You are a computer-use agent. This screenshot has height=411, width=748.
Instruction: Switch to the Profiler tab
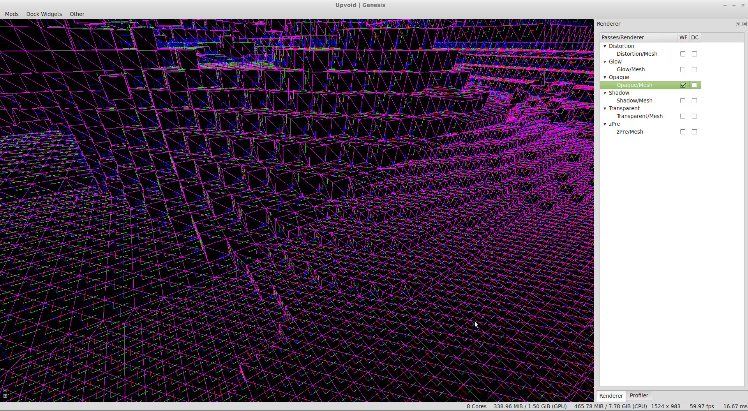pos(639,395)
